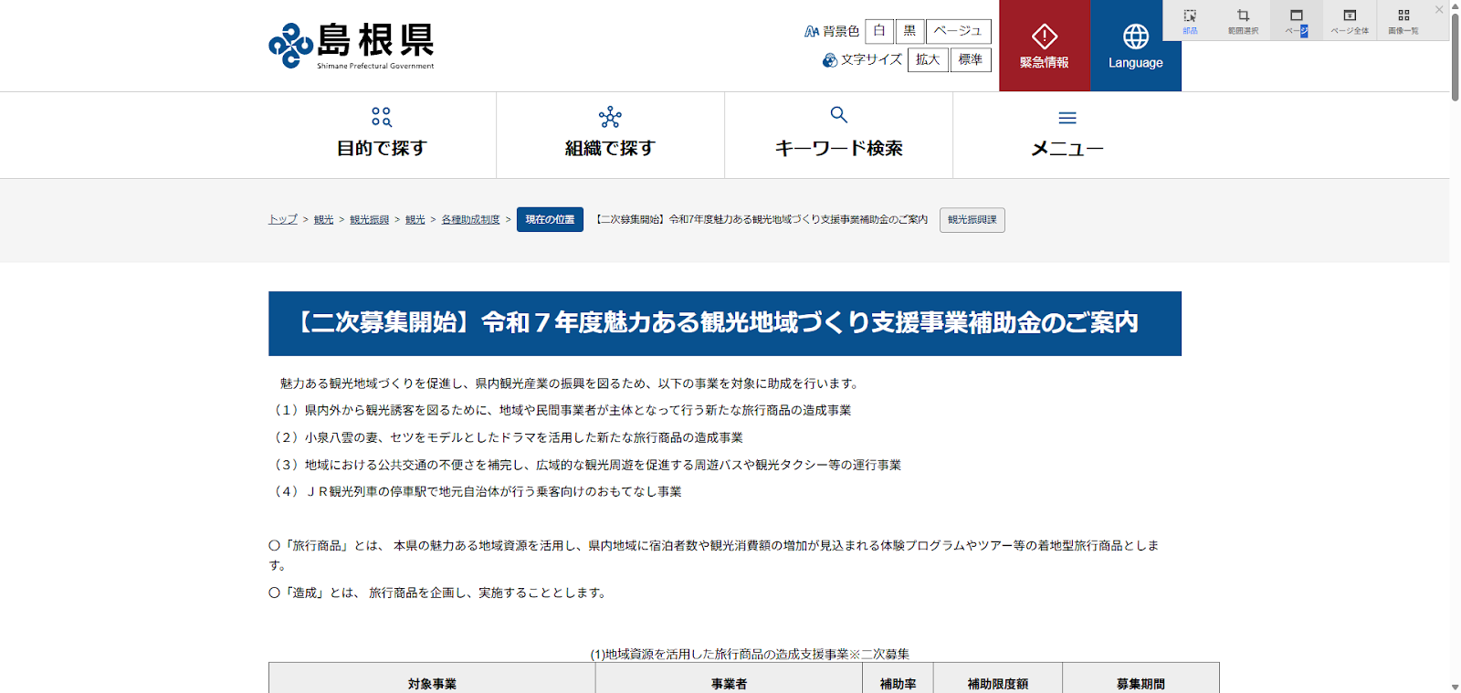
Task: Click scrollbar down arrow
Action: coord(1455,687)
